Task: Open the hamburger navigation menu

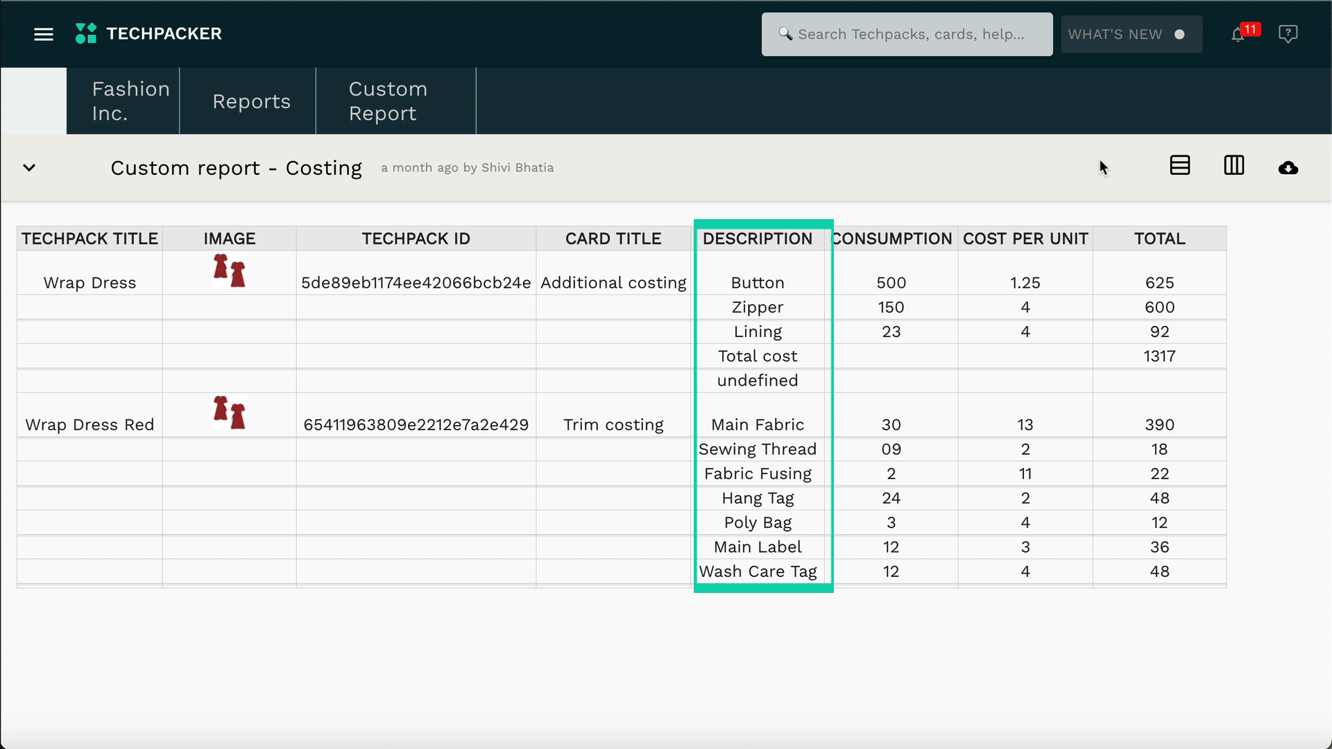Action: point(43,34)
